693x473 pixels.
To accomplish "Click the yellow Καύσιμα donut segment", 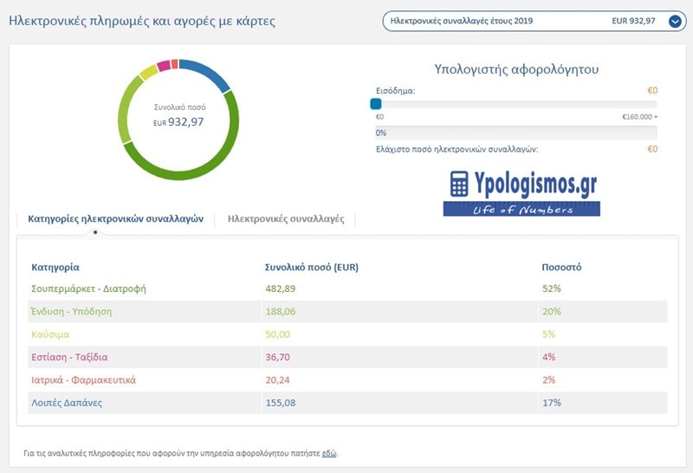I will [x=148, y=72].
